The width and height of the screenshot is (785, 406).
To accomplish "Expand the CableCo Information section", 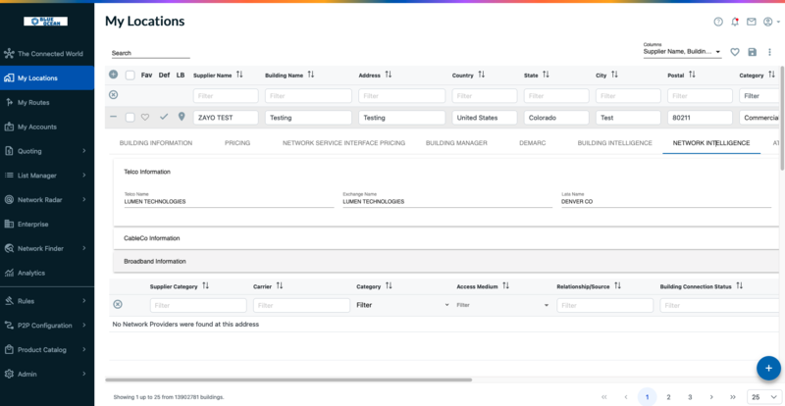I will pos(151,238).
